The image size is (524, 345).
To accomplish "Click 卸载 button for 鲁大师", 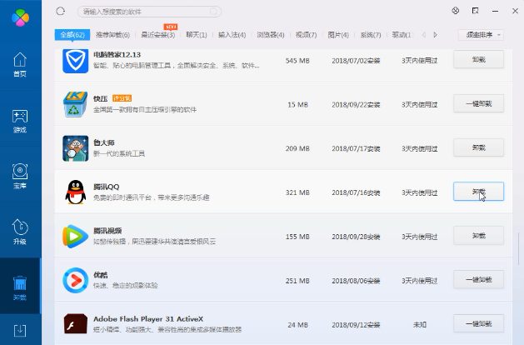I will (478, 147).
